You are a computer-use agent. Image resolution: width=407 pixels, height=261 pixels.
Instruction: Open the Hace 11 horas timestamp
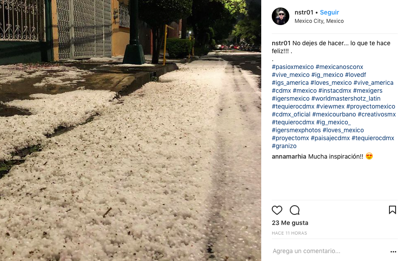289,233
